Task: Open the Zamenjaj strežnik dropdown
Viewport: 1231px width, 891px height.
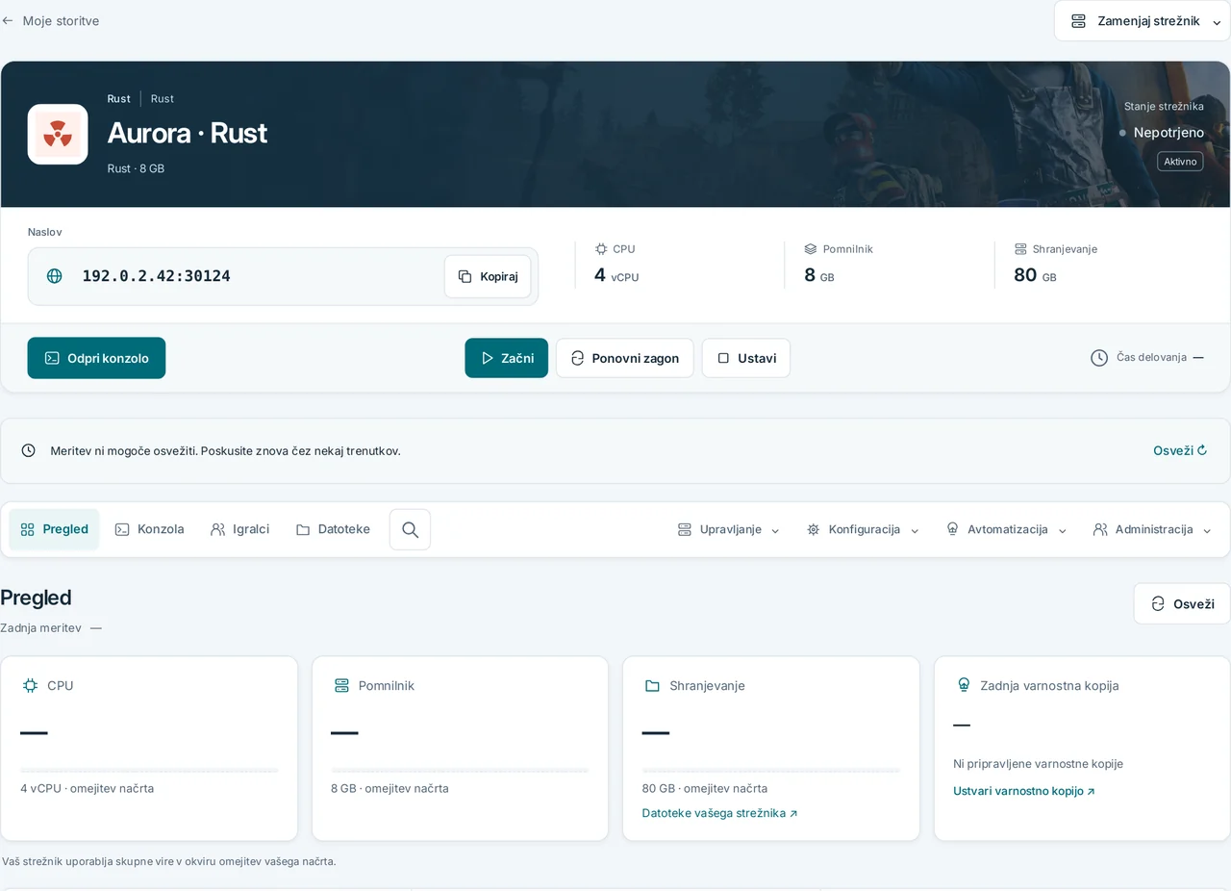Action: (1143, 21)
